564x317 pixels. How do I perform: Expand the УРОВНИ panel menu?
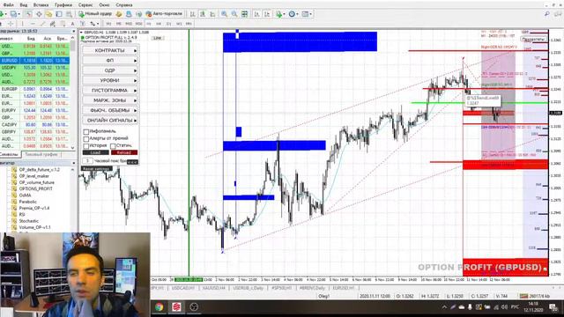click(x=110, y=80)
